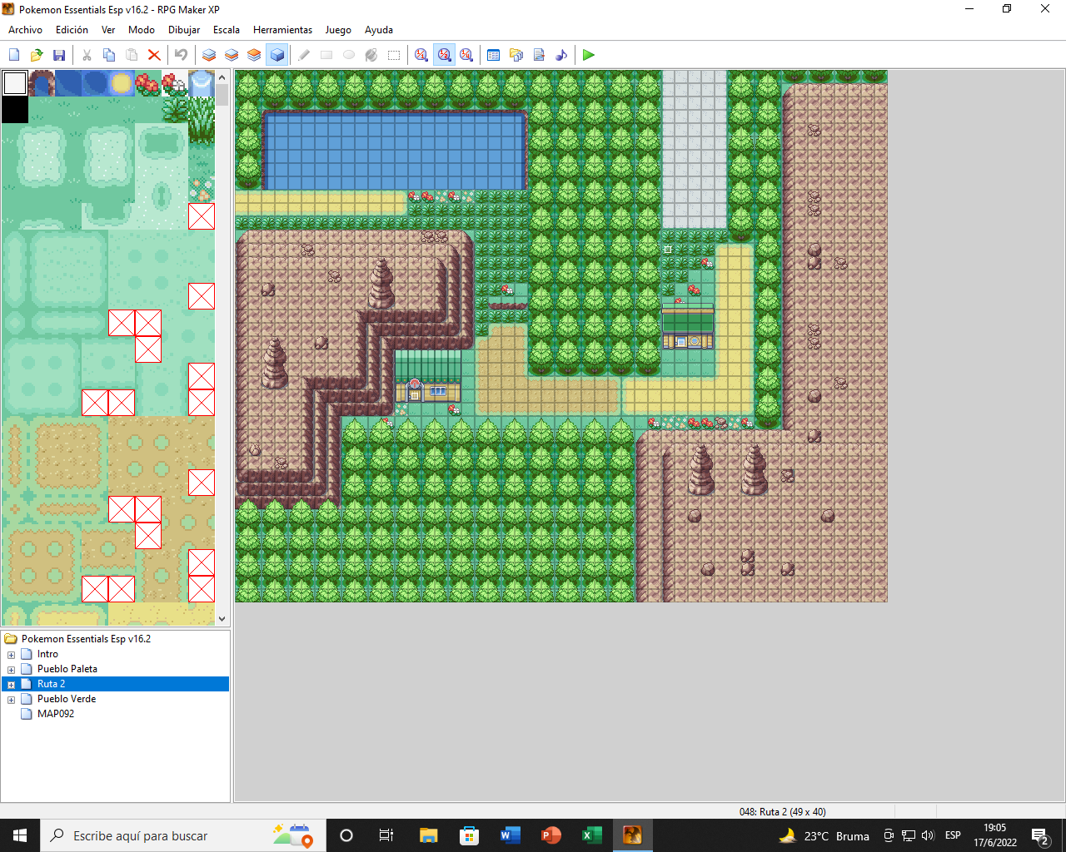Set zoom scale to 1:4
The height and width of the screenshot is (852, 1066).
coord(466,55)
